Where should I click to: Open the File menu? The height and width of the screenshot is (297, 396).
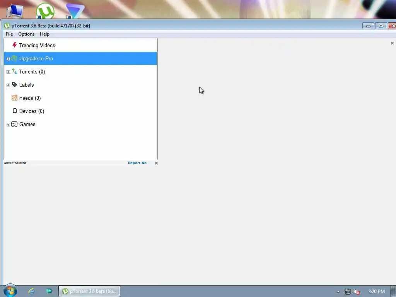point(9,34)
